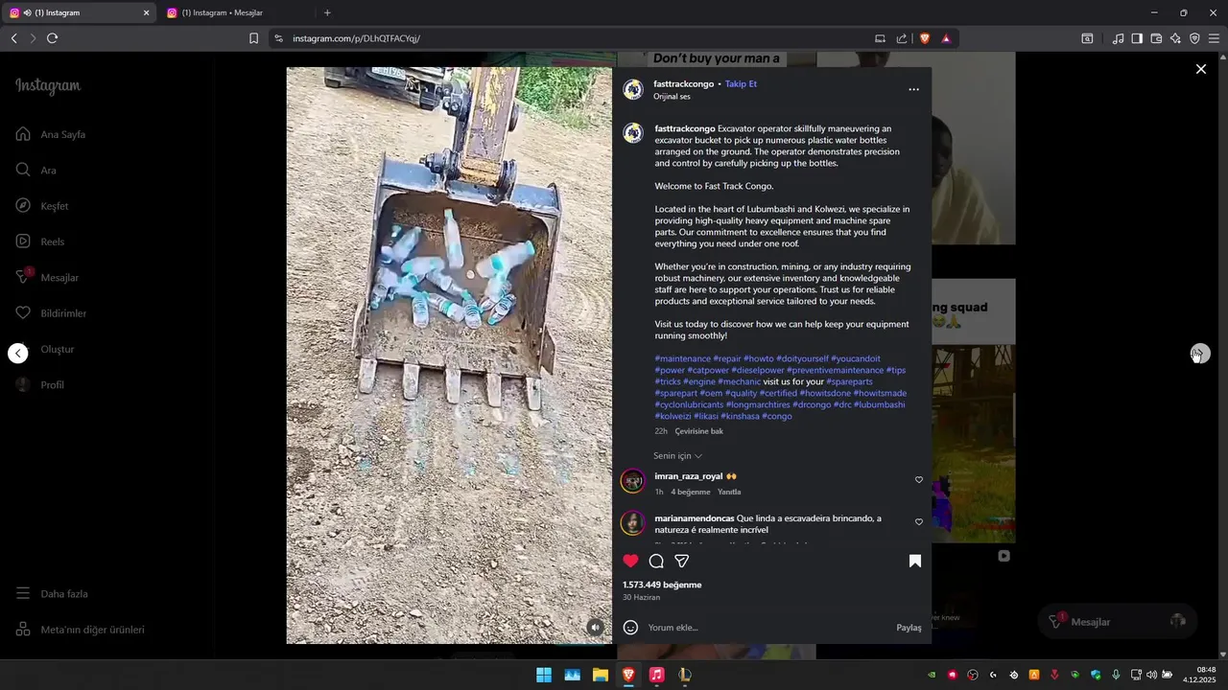Expand 'Daha fazla' menu in sidebar
The height and width of the screenshot is (690, 1228).
[x=52, y=593]
